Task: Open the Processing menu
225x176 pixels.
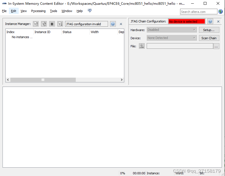Action: (38, 11)
